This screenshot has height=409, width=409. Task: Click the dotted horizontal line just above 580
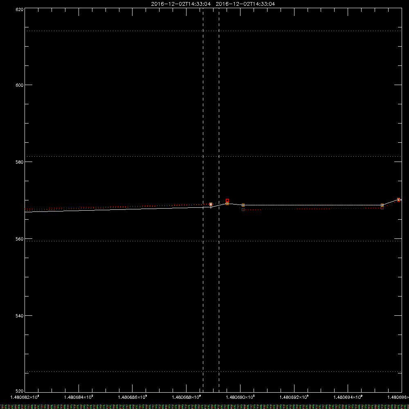point(213,157)
